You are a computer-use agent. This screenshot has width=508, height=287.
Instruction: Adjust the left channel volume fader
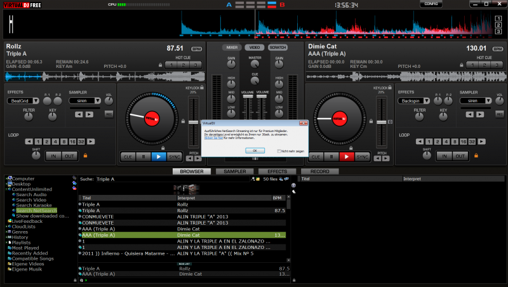click(248, 97)
